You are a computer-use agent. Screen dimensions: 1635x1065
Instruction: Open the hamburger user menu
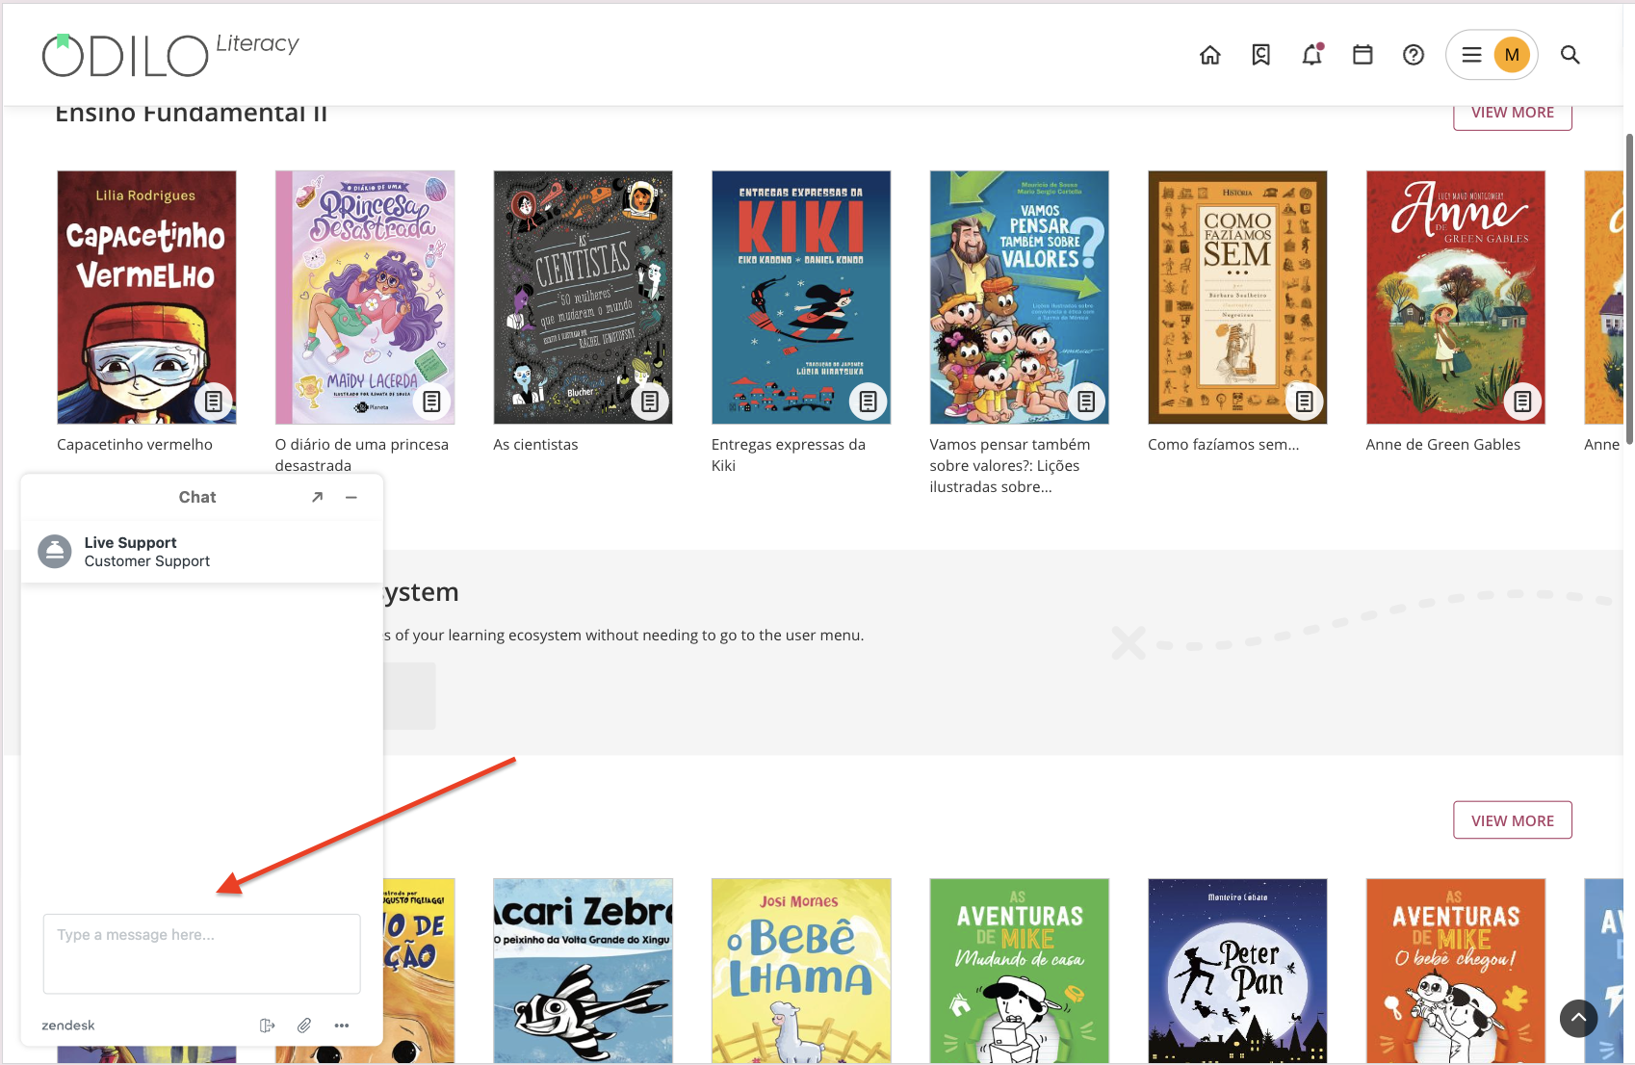coord(1471,55)
